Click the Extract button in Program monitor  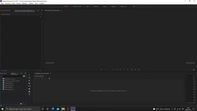coord(135,69)
